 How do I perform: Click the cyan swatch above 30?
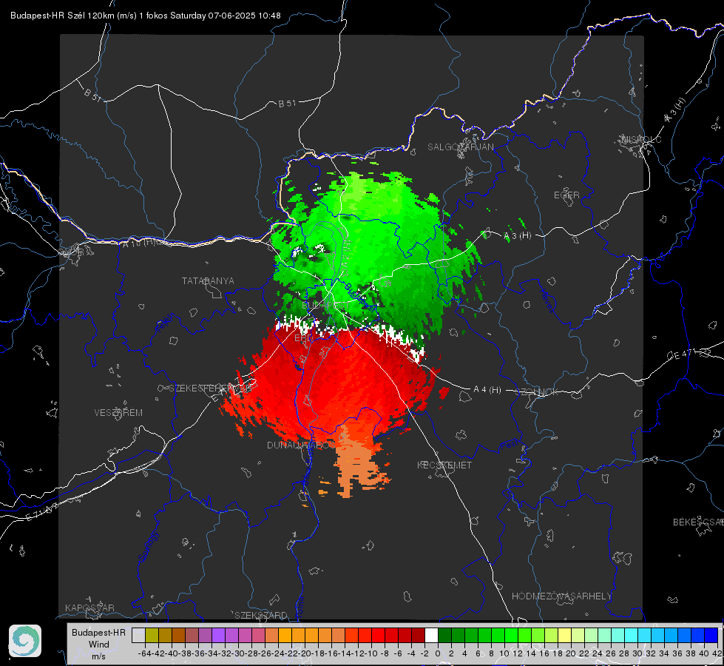pos(645,635)
